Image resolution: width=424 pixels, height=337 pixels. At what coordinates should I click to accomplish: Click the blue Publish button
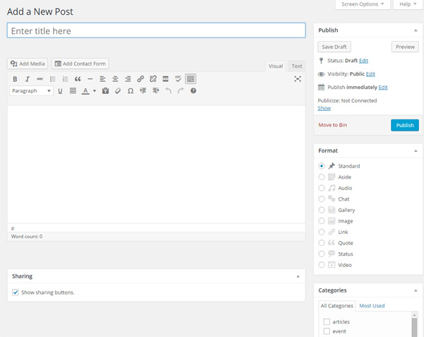(x=404, y=125)
